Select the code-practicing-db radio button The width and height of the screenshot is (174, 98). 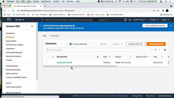click(x=46, y=62)
